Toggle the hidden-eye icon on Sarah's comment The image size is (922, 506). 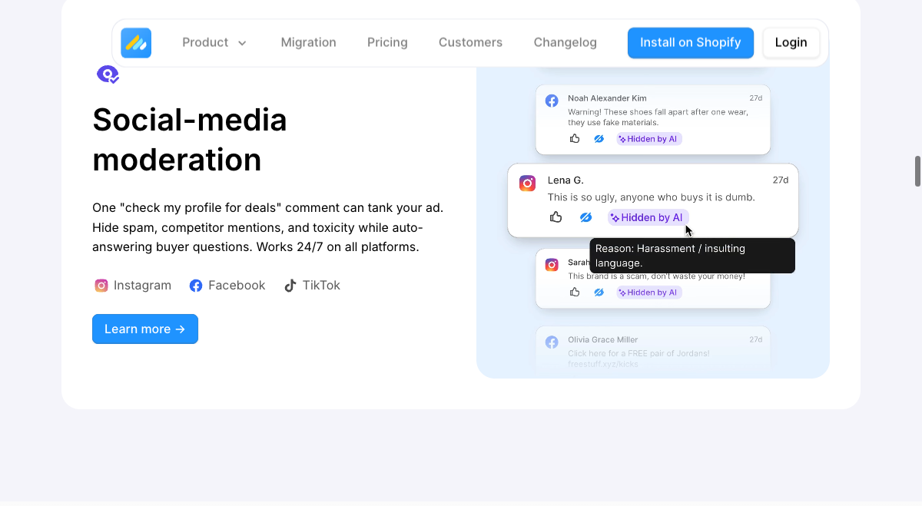pos(599,292)
